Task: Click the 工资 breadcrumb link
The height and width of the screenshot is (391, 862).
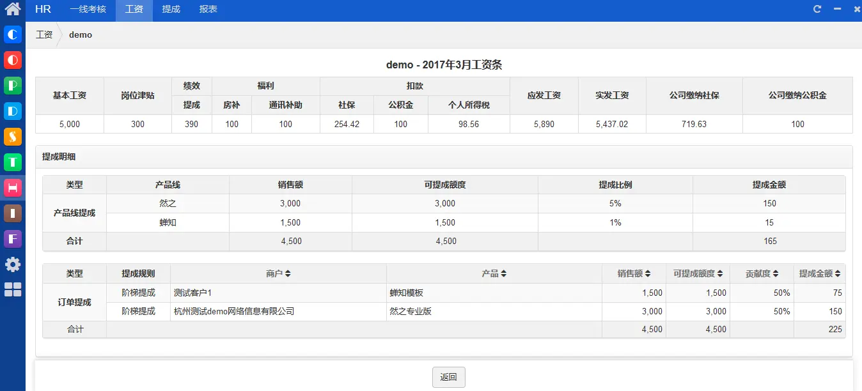Action: [44, 34]
